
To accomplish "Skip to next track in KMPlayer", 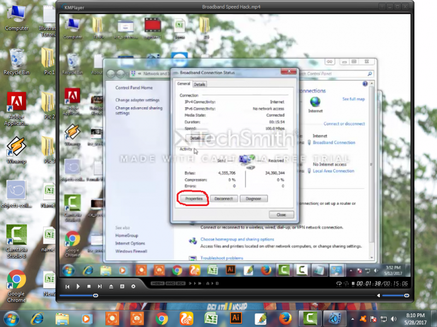I will pyautogui.click(x=100, y=287).
